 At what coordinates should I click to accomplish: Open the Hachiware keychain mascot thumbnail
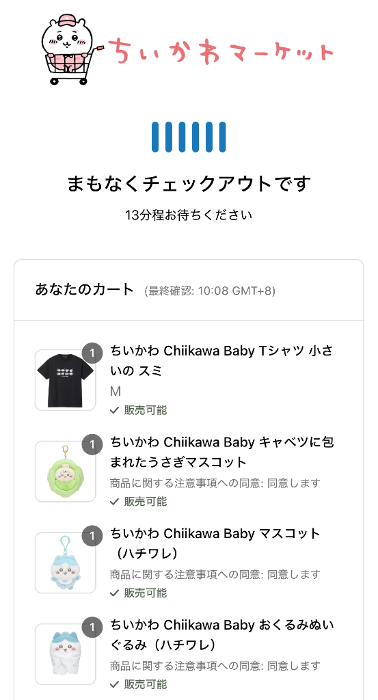pyautogui.click(x=66, y=563)
